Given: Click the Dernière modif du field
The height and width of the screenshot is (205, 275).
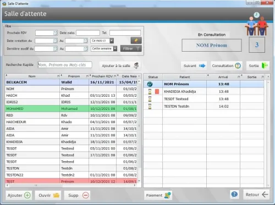Looking at the screenshot, I should pos(44,49).
